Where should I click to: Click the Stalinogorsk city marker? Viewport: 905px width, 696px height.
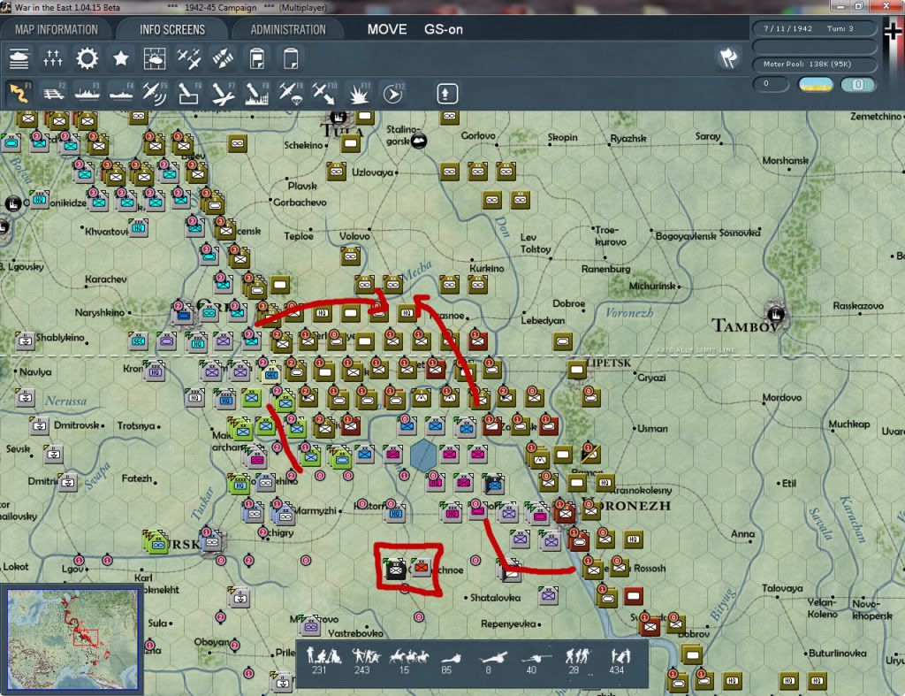pyautogui.click(x=419, y=141)
